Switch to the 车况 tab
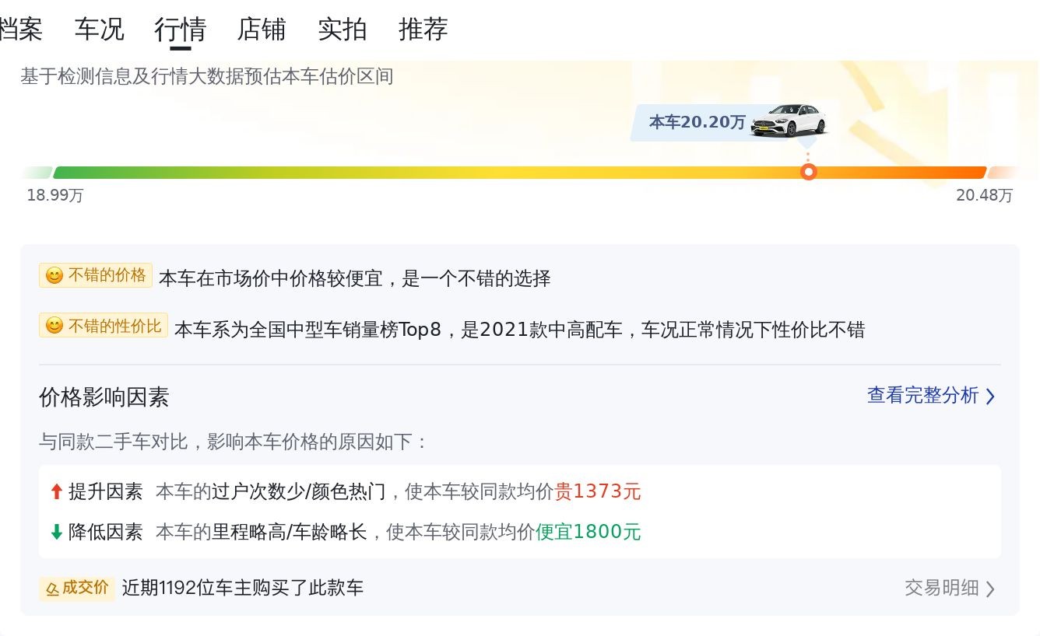The image size is (1040, 636). point(99,30)
